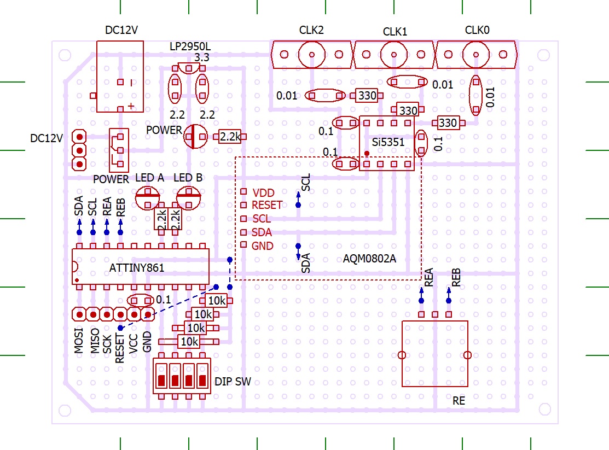This screenshot has height=450, width=609.
Task: Select the REA label above the rotary encoder
Action: (x=428, y=277)
